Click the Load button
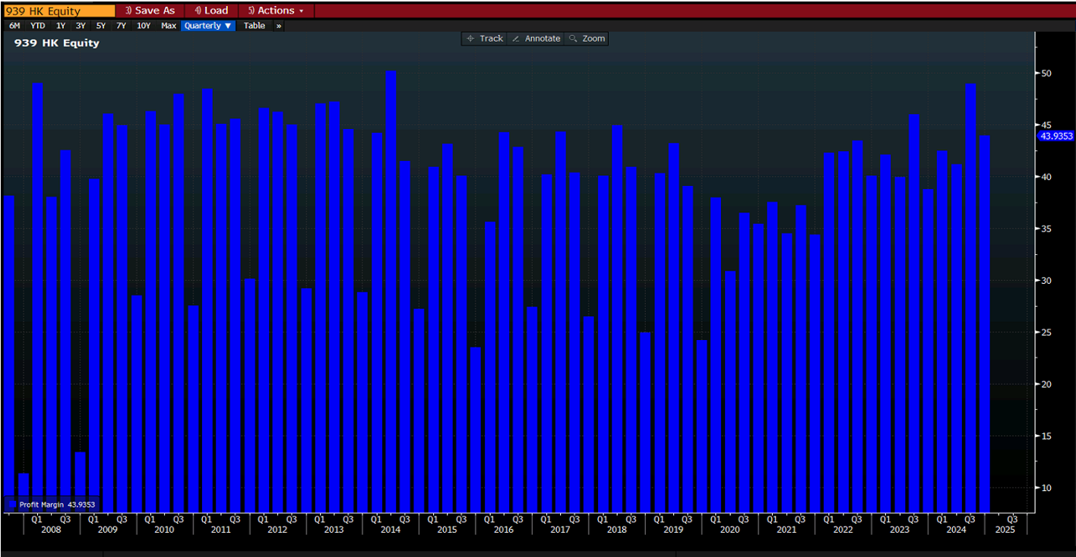The image size is (1076, 557). (x=210, y=11)
